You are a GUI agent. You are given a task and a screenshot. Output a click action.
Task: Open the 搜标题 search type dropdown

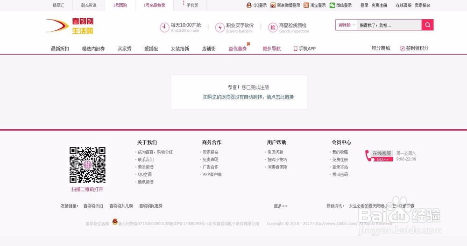pyautogui.click(x=347, y=25)
